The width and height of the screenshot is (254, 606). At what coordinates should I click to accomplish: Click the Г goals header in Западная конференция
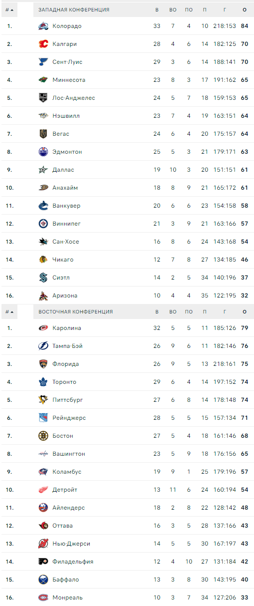pos(225,10)
